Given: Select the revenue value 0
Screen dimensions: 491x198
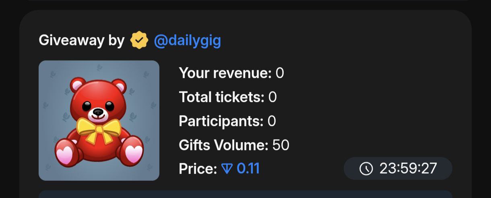Looking at the screenshot, I should pyautogui.click(x=280, y=73).
